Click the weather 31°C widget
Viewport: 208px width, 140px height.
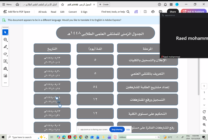[168, 137]
